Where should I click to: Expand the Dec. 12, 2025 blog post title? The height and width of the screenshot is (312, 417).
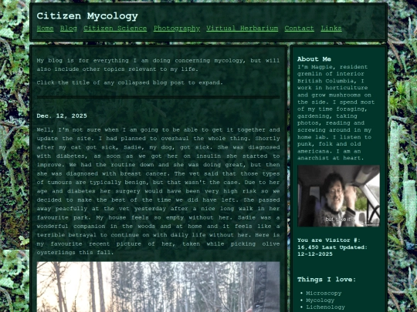pos(62,116)
